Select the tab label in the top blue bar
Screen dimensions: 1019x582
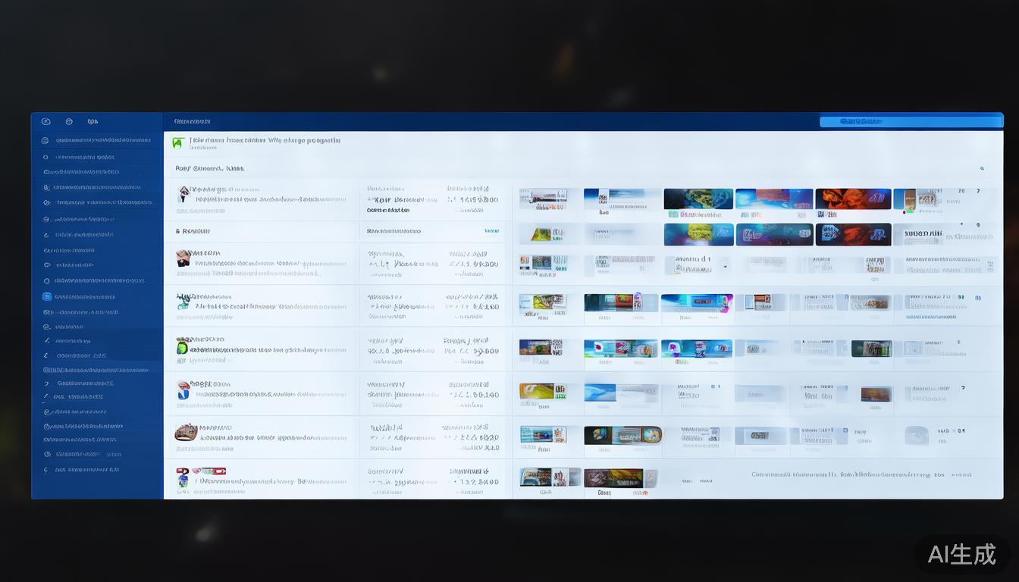[x=192, y=121]
